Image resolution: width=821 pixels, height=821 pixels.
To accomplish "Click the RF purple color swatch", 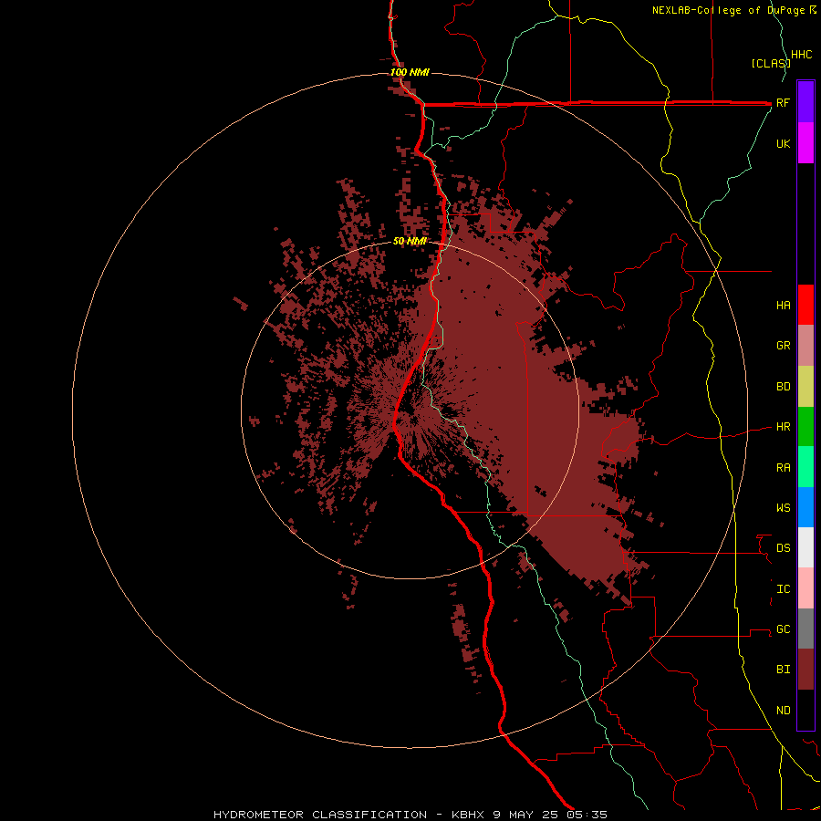I will point(805,102).
